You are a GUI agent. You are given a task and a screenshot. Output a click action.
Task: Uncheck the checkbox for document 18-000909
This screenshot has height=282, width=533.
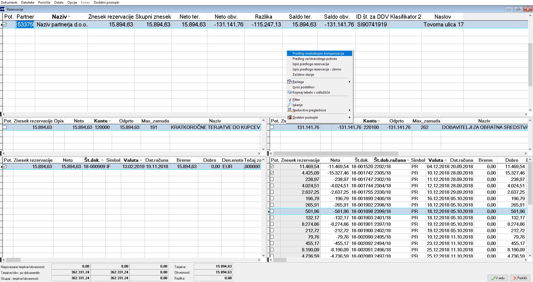[5, 166]
